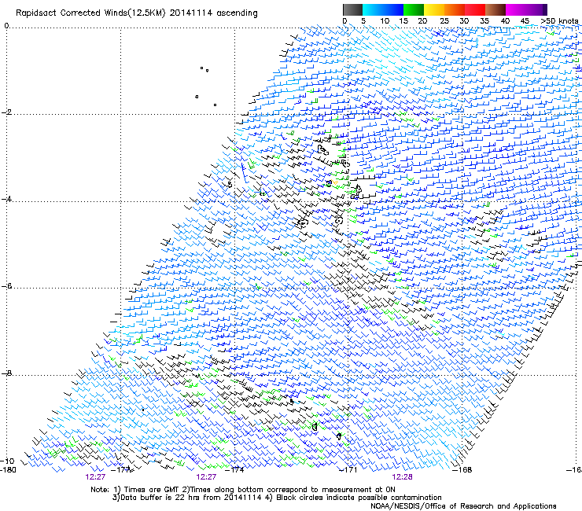Screen dimensions: 582x511
Task: Click the NOAA/NESDIS credit text
Action: pos(463,506)
